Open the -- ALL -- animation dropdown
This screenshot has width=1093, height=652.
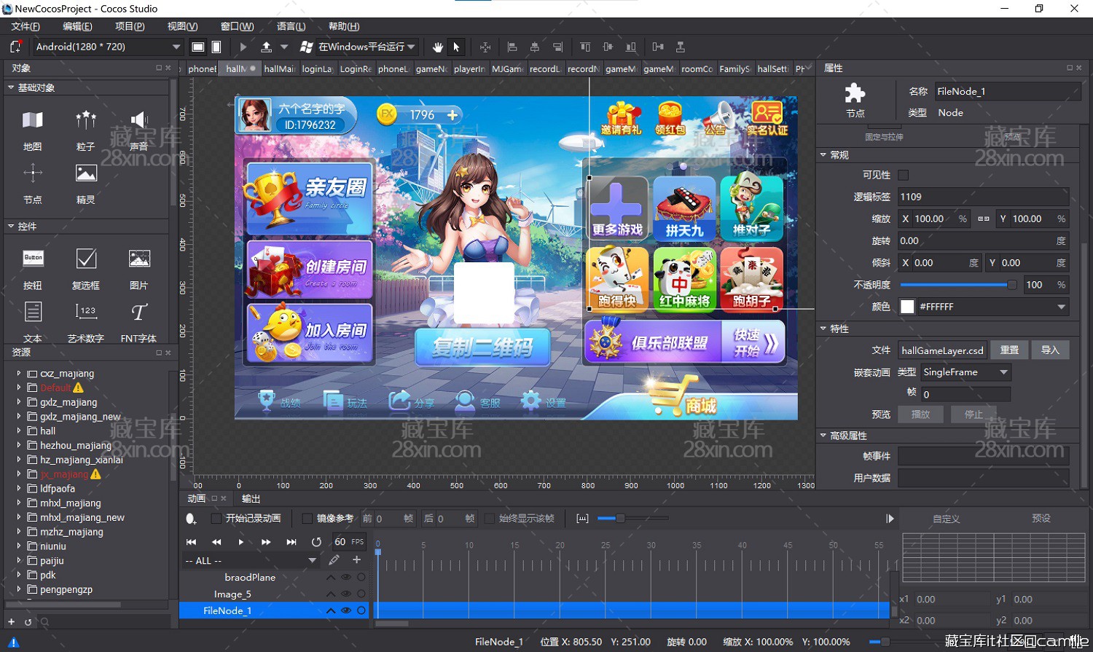click(x=251, y=560)
